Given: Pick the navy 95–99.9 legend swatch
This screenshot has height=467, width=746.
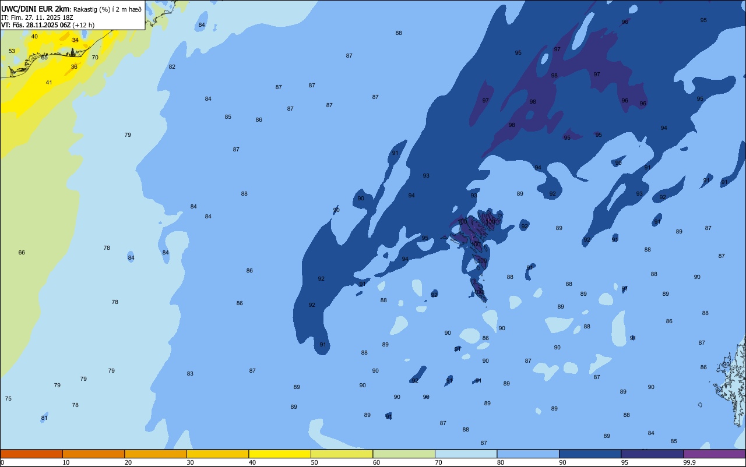Looking at the screenshot, I should [652, 454].
